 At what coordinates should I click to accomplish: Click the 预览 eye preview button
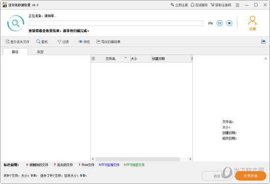pyautogui.click(x=84, y=42)
